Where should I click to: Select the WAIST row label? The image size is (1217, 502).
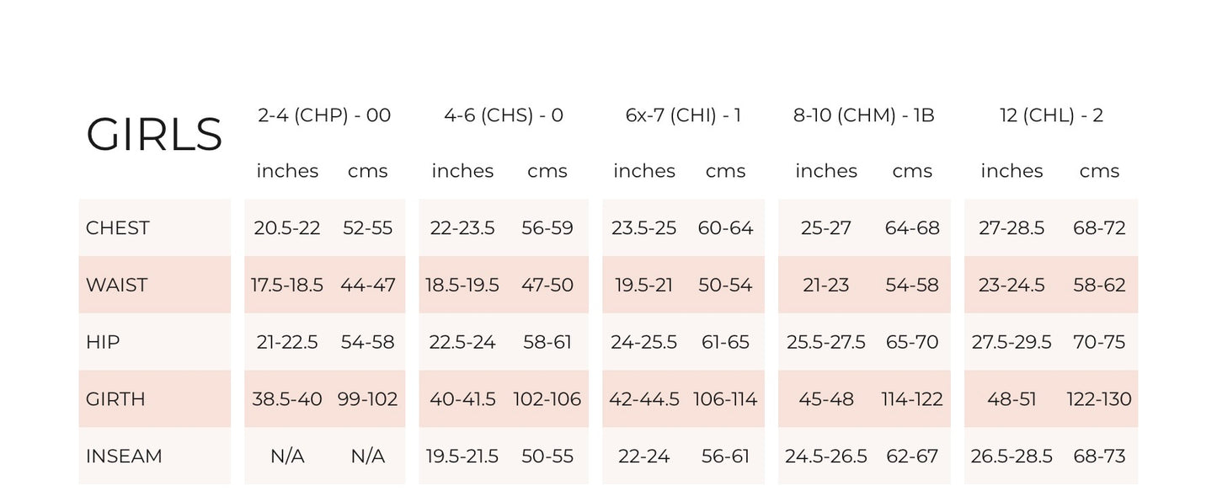click(x=117, y=286)
